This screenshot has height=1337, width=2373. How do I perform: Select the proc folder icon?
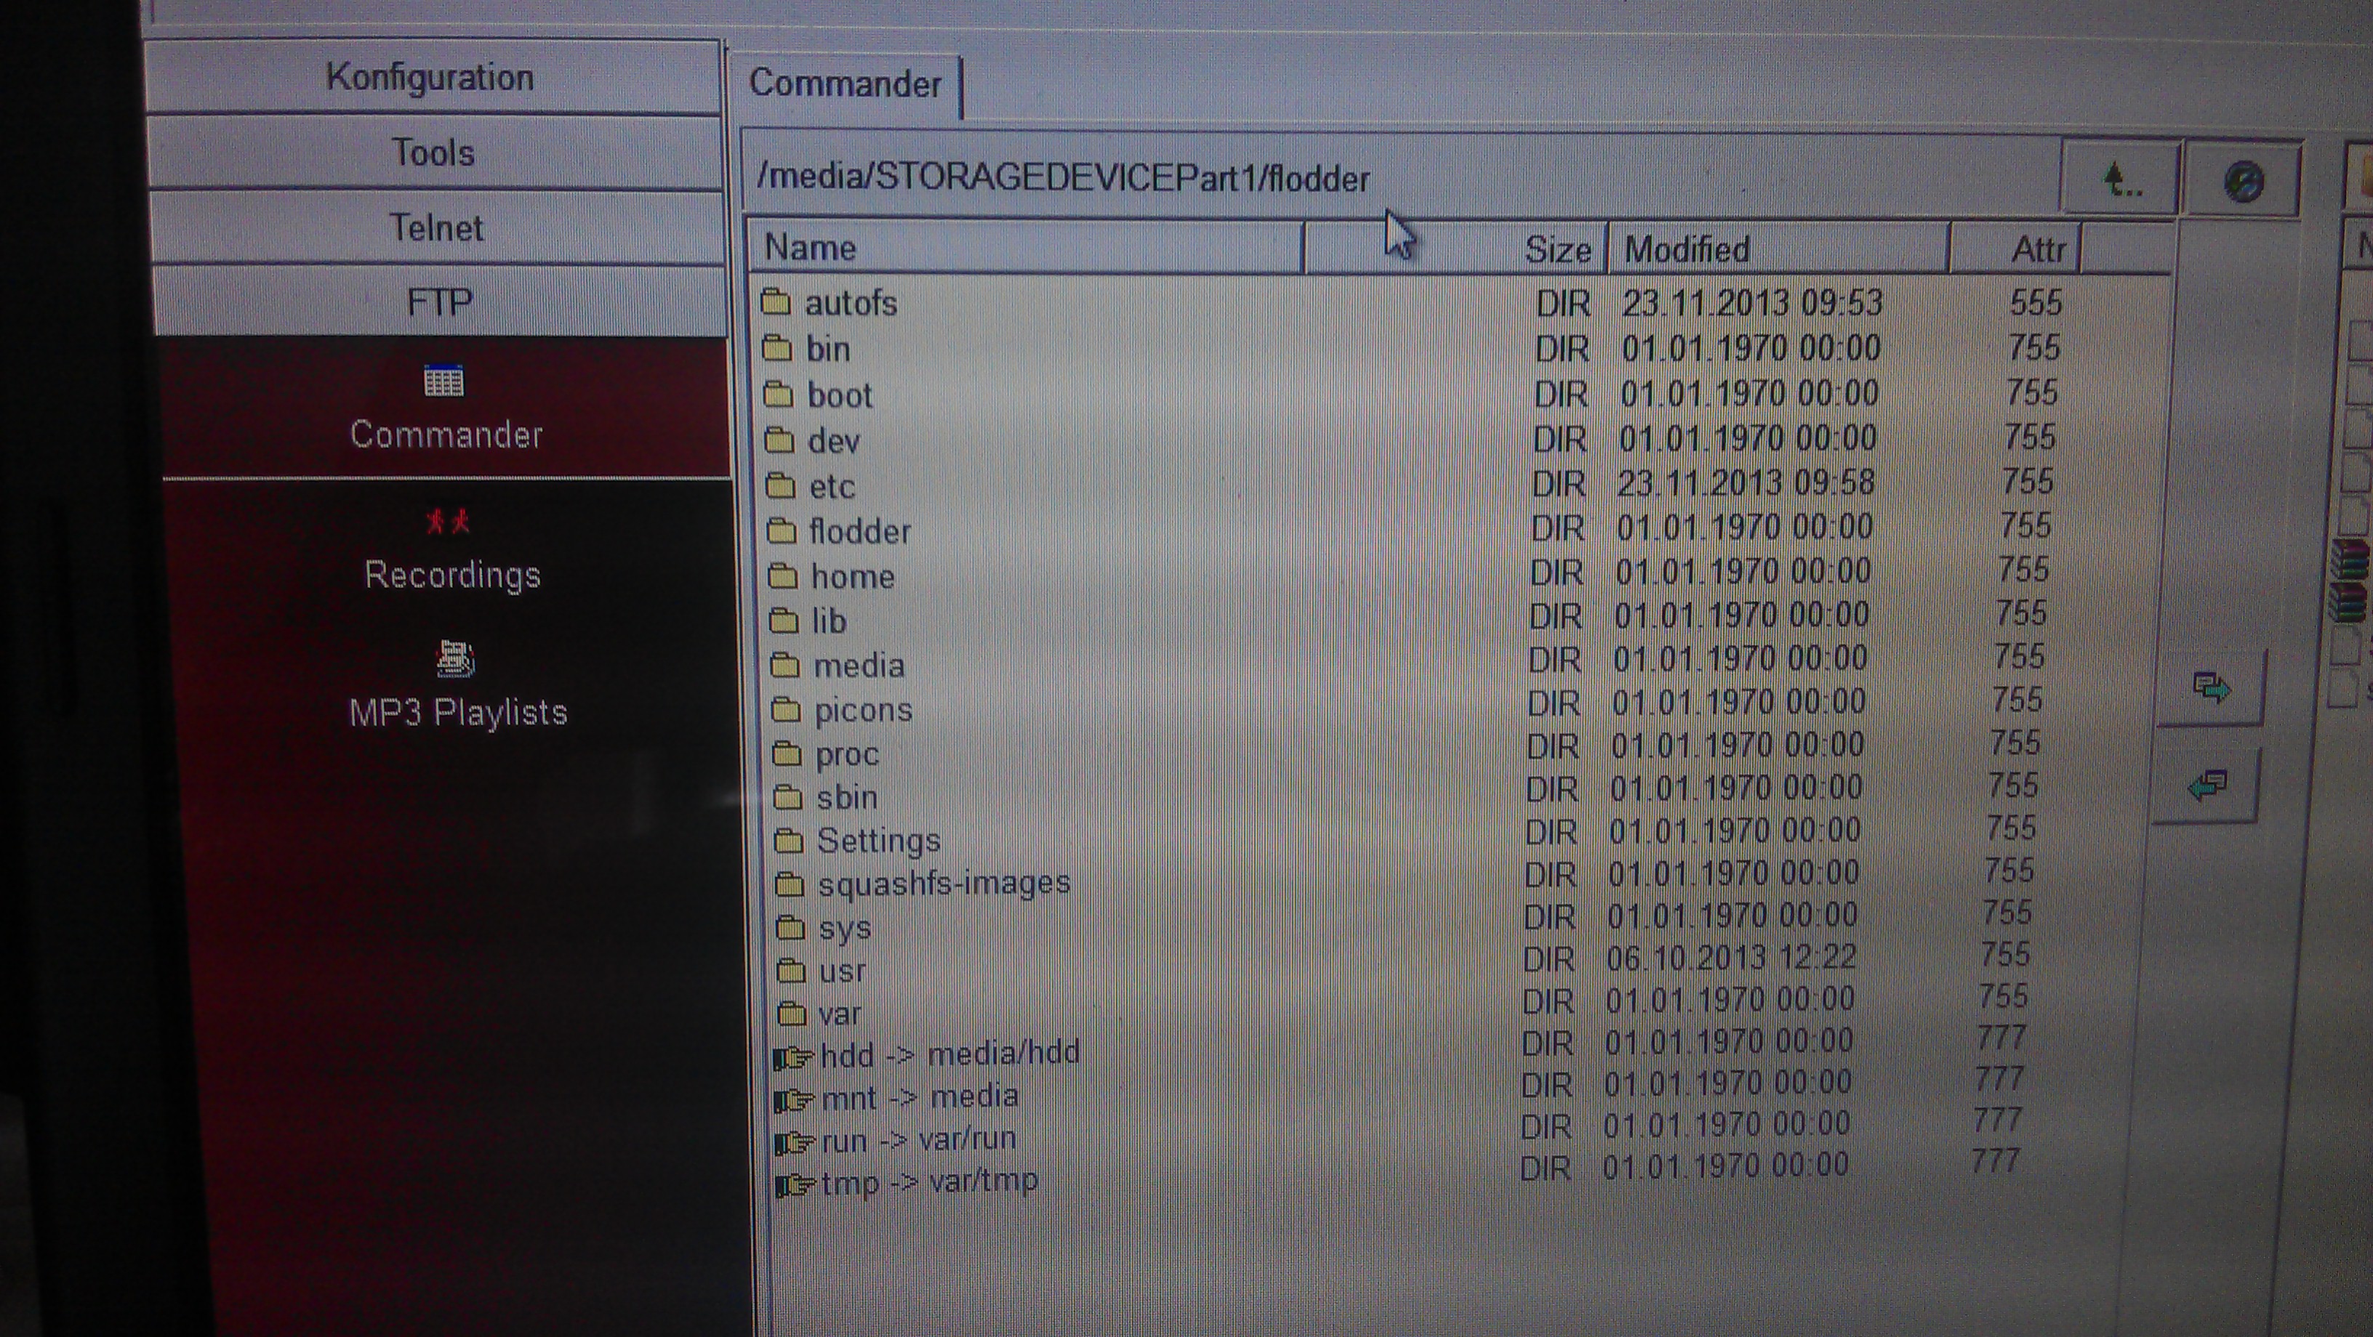[787, 754]
